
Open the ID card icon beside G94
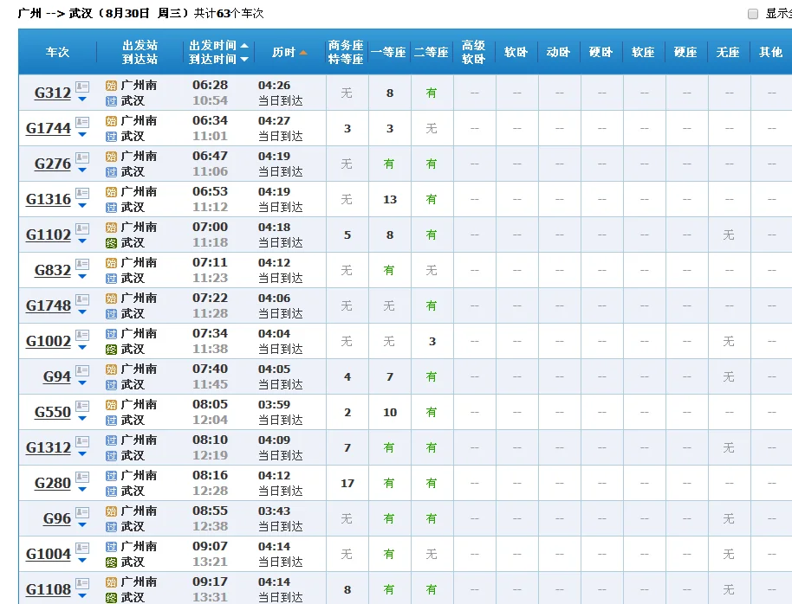pos(82,370)
